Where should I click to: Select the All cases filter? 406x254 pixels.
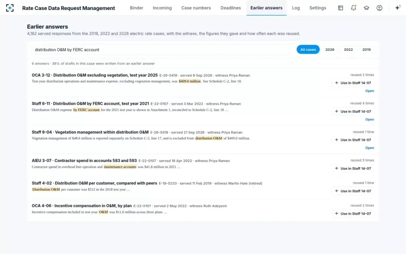pyautogui.click(x=308, y=49)
